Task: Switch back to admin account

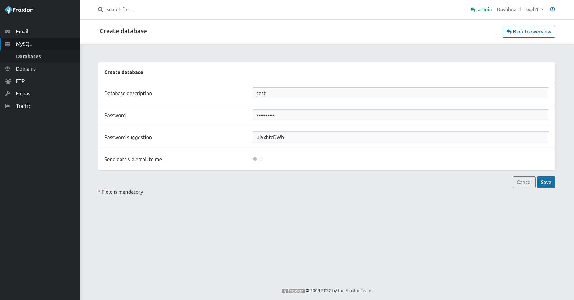Action: pyautogui.click(x=481, y=10)
